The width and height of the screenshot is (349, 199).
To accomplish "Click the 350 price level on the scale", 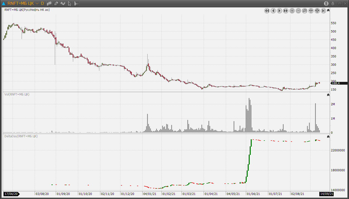I will (x=333, y=56).
